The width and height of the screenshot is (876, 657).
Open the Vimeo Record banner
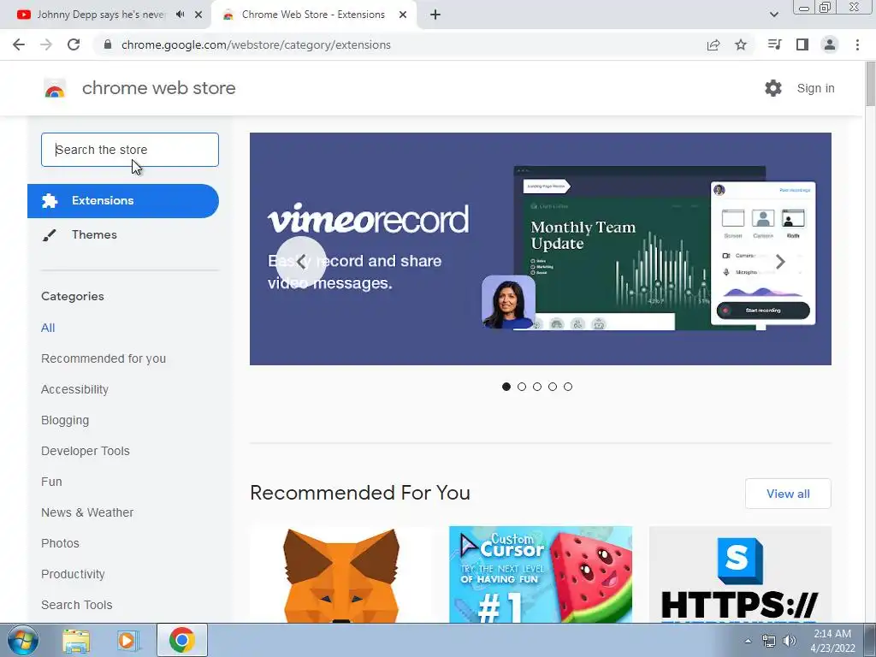[x=541, y=249]
